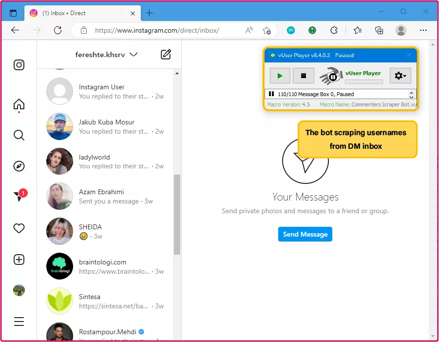
Task: Click the Create new post plus icon
Action: (19, 260)
